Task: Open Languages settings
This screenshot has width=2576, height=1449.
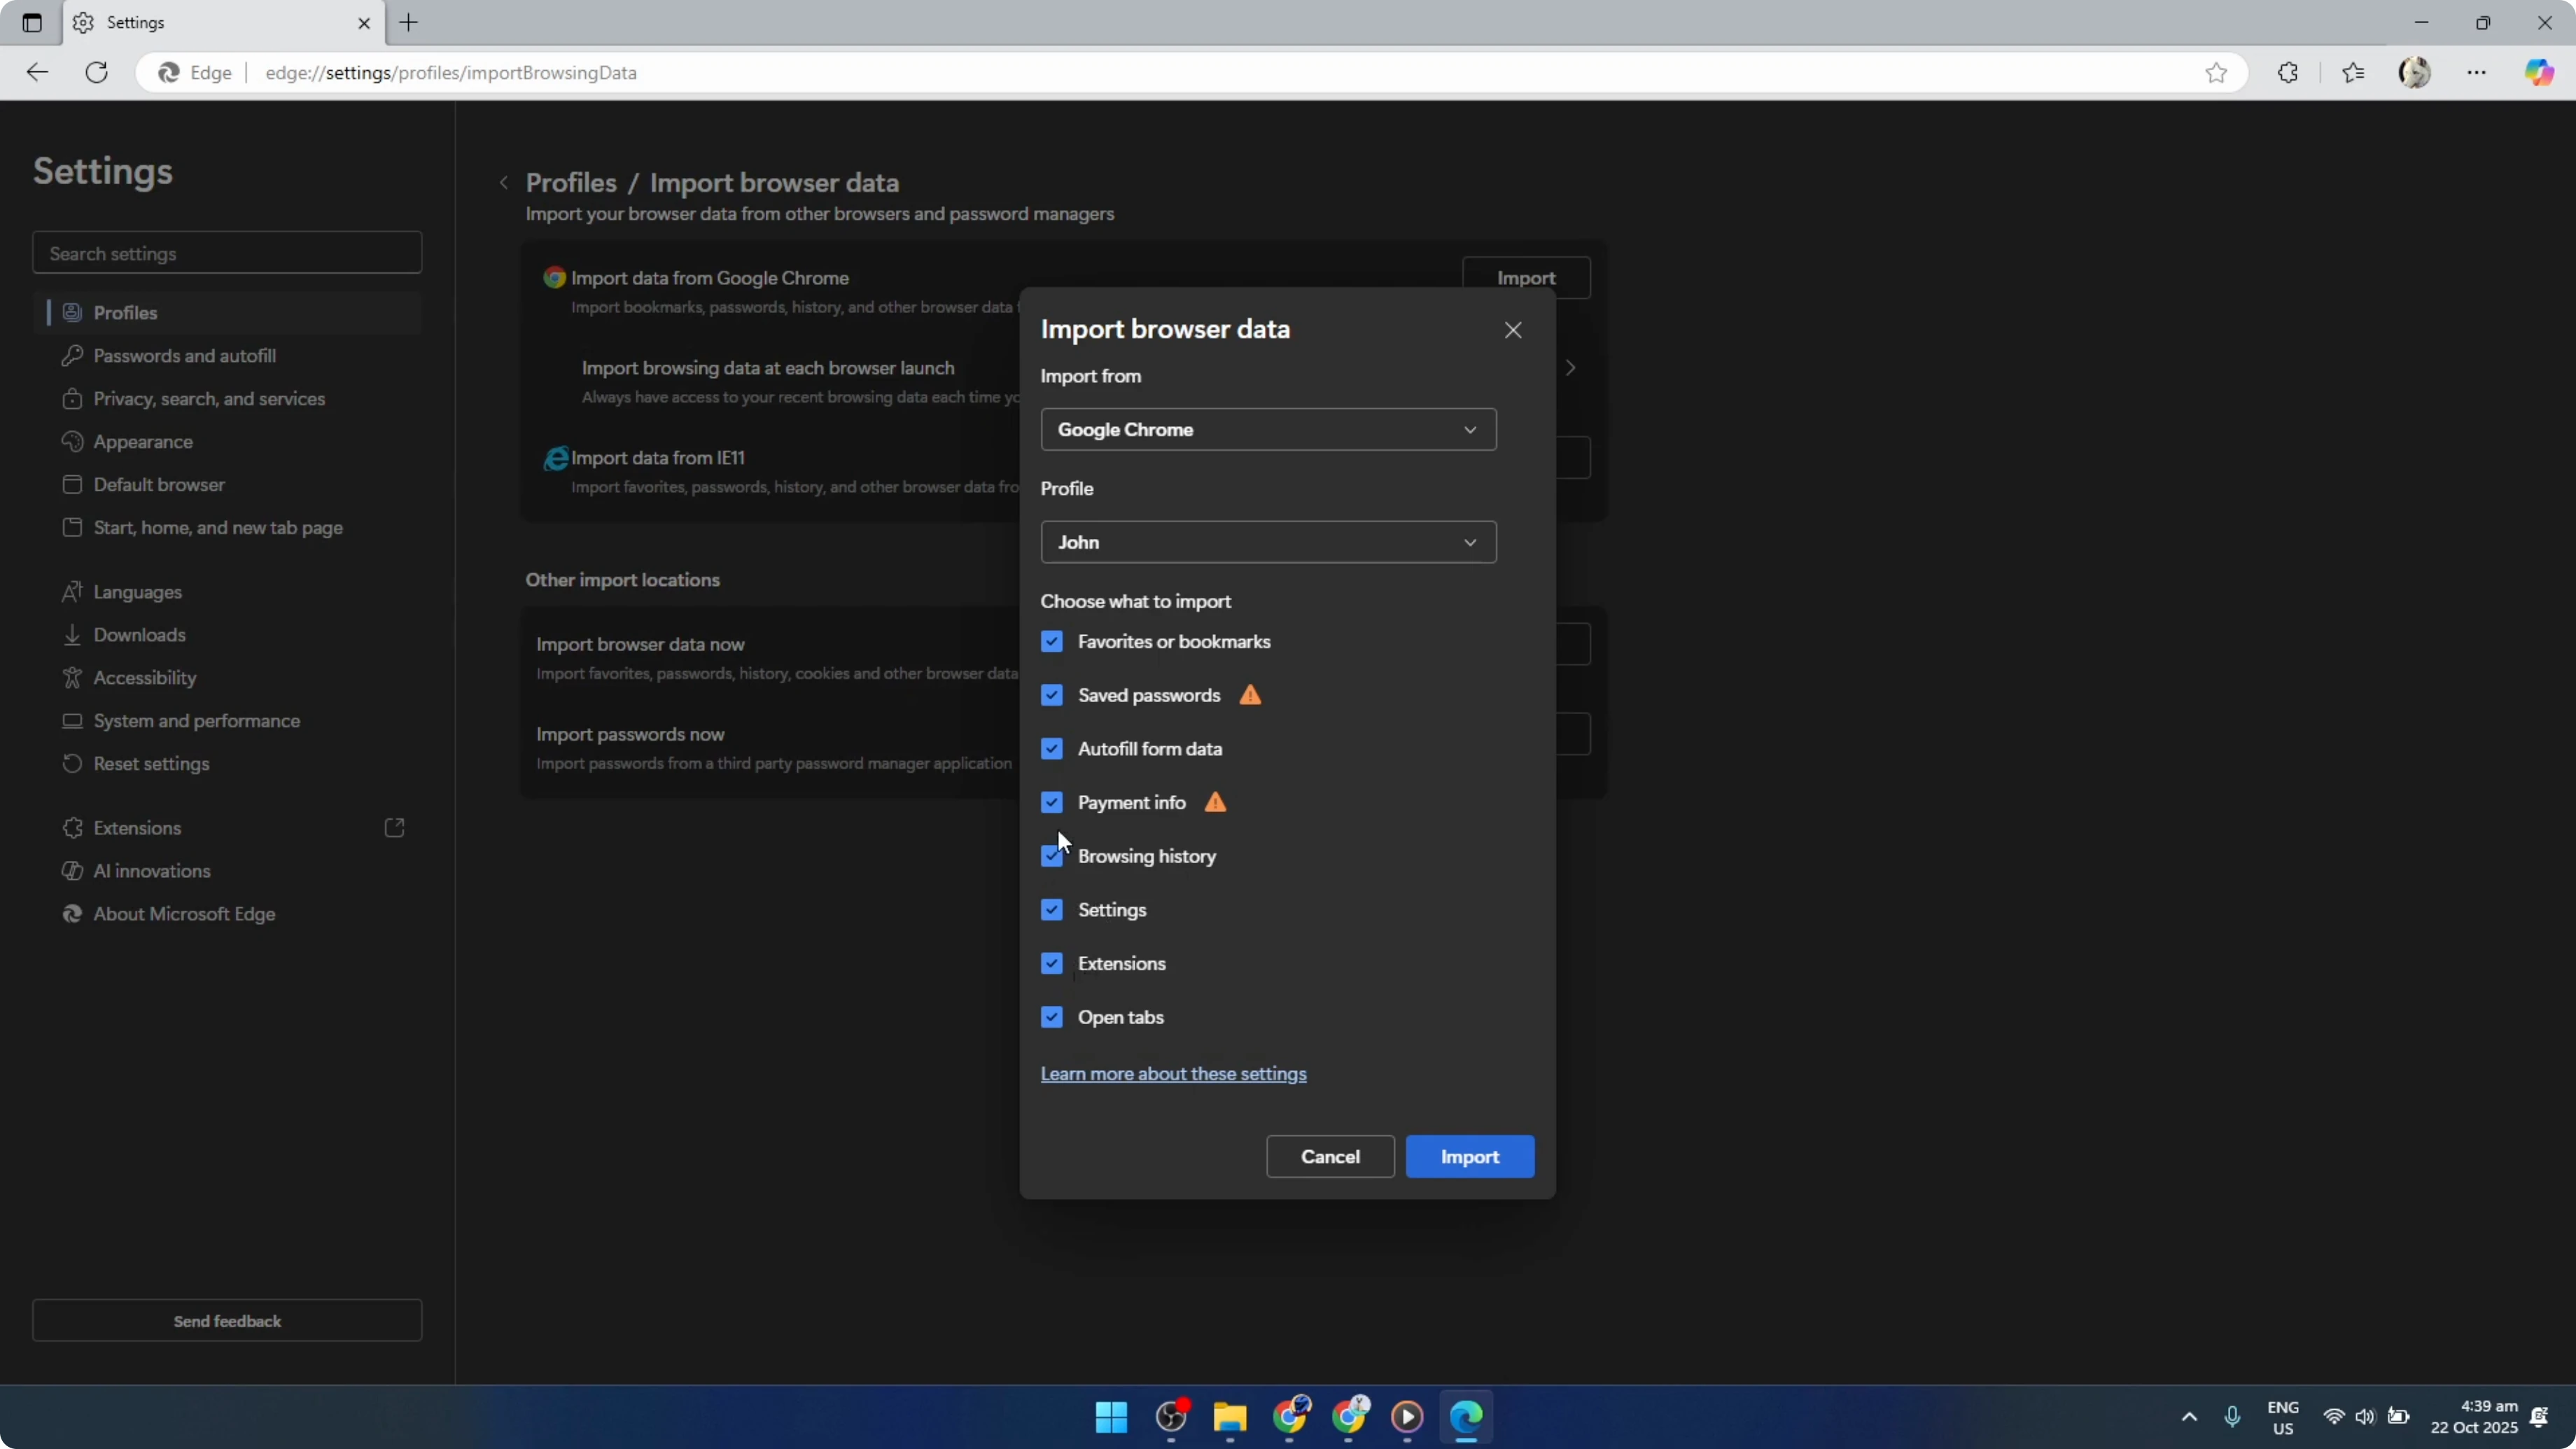Action: tap(227, 592)
